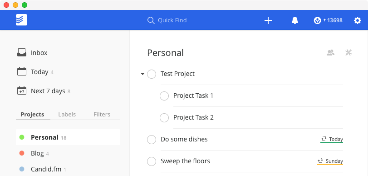Mark Sweep the floors as done
The width and height of the screenshot is (368, 176).
coord(152,161)
